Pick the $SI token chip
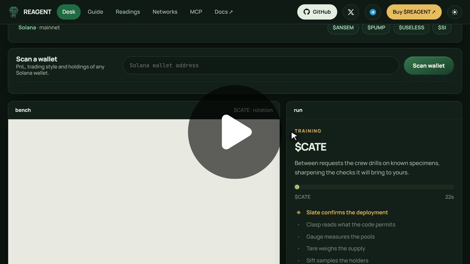 point(442,28)
